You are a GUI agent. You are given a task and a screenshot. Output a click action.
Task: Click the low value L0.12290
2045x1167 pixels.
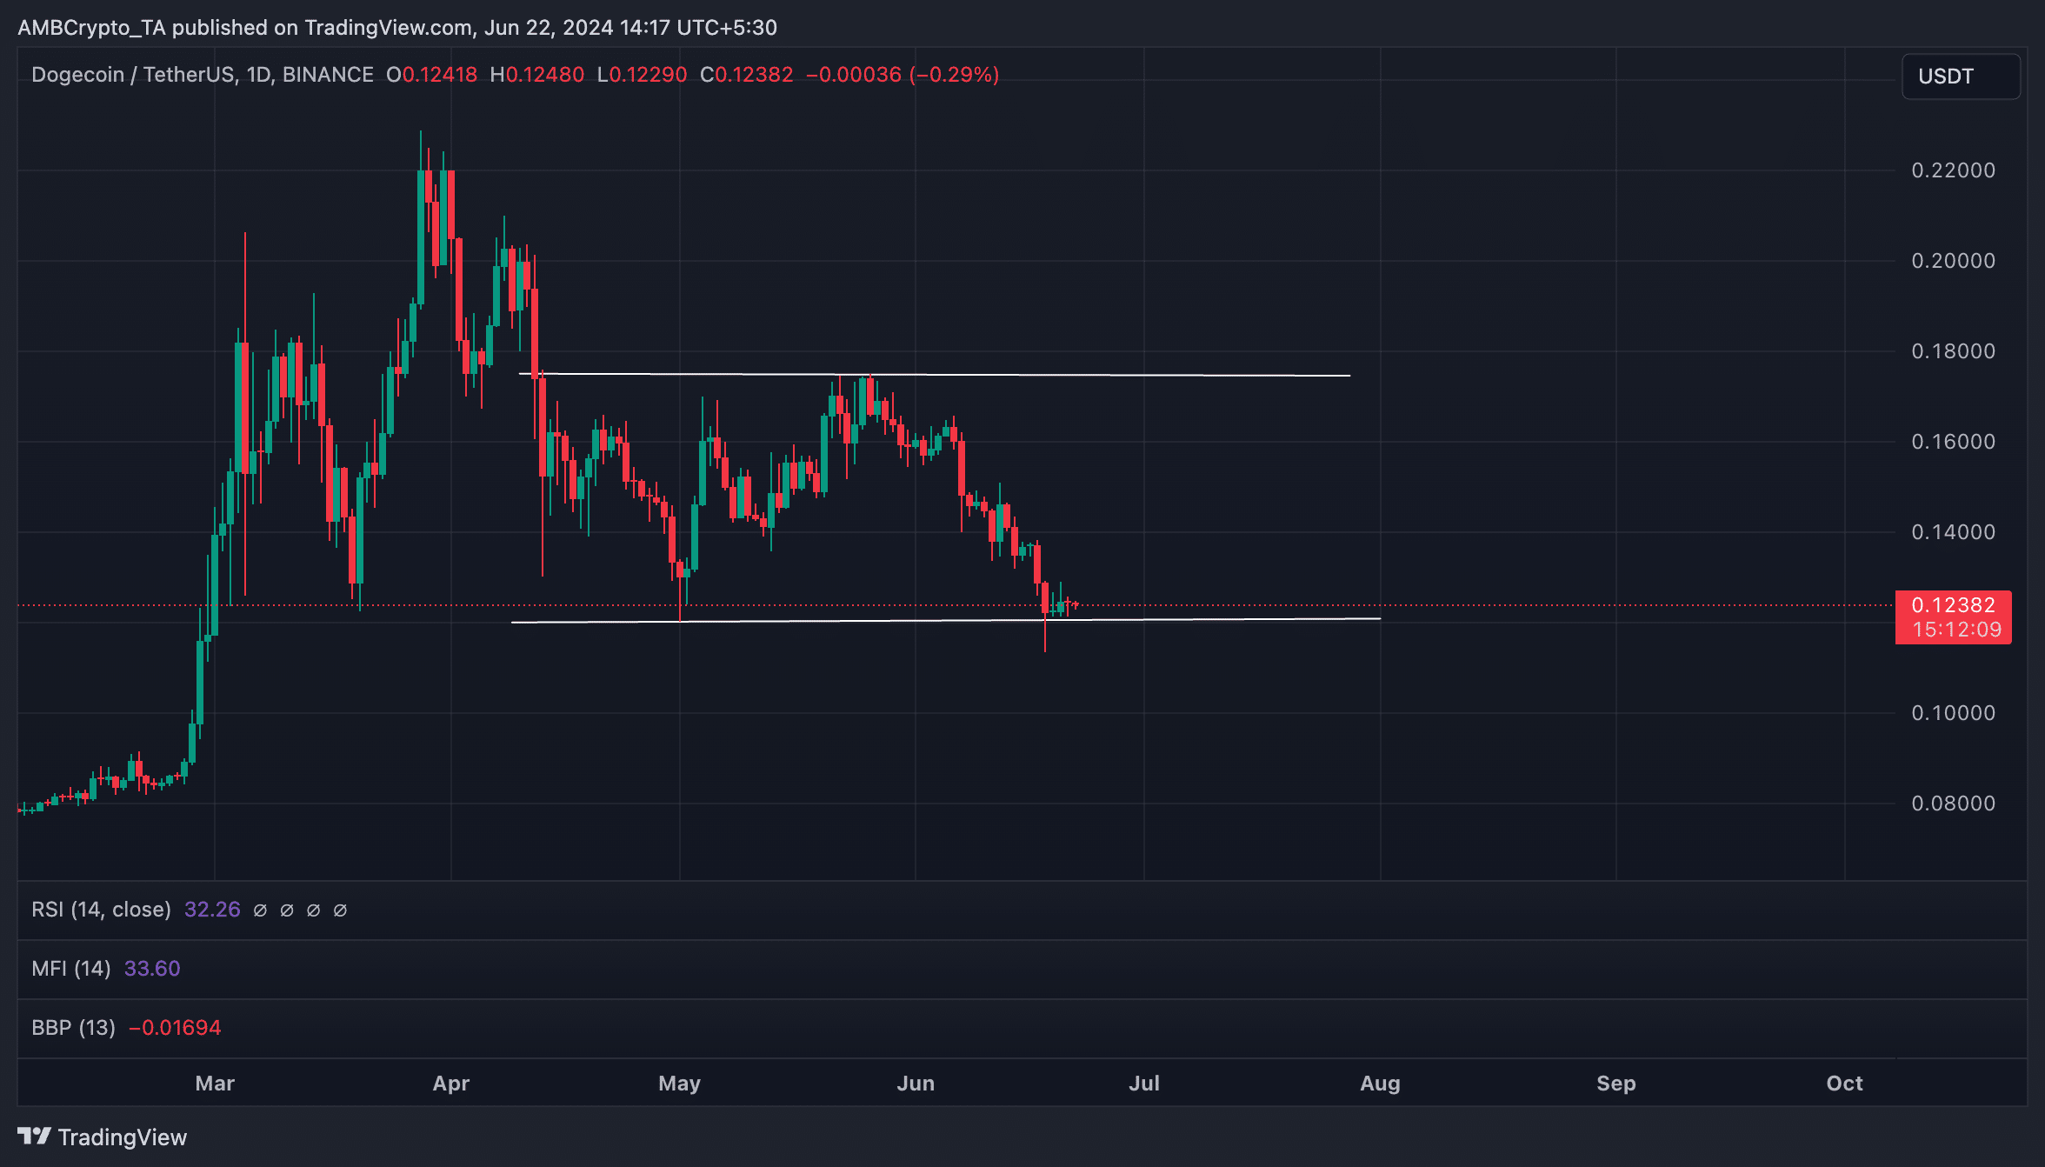coord(643,75)
